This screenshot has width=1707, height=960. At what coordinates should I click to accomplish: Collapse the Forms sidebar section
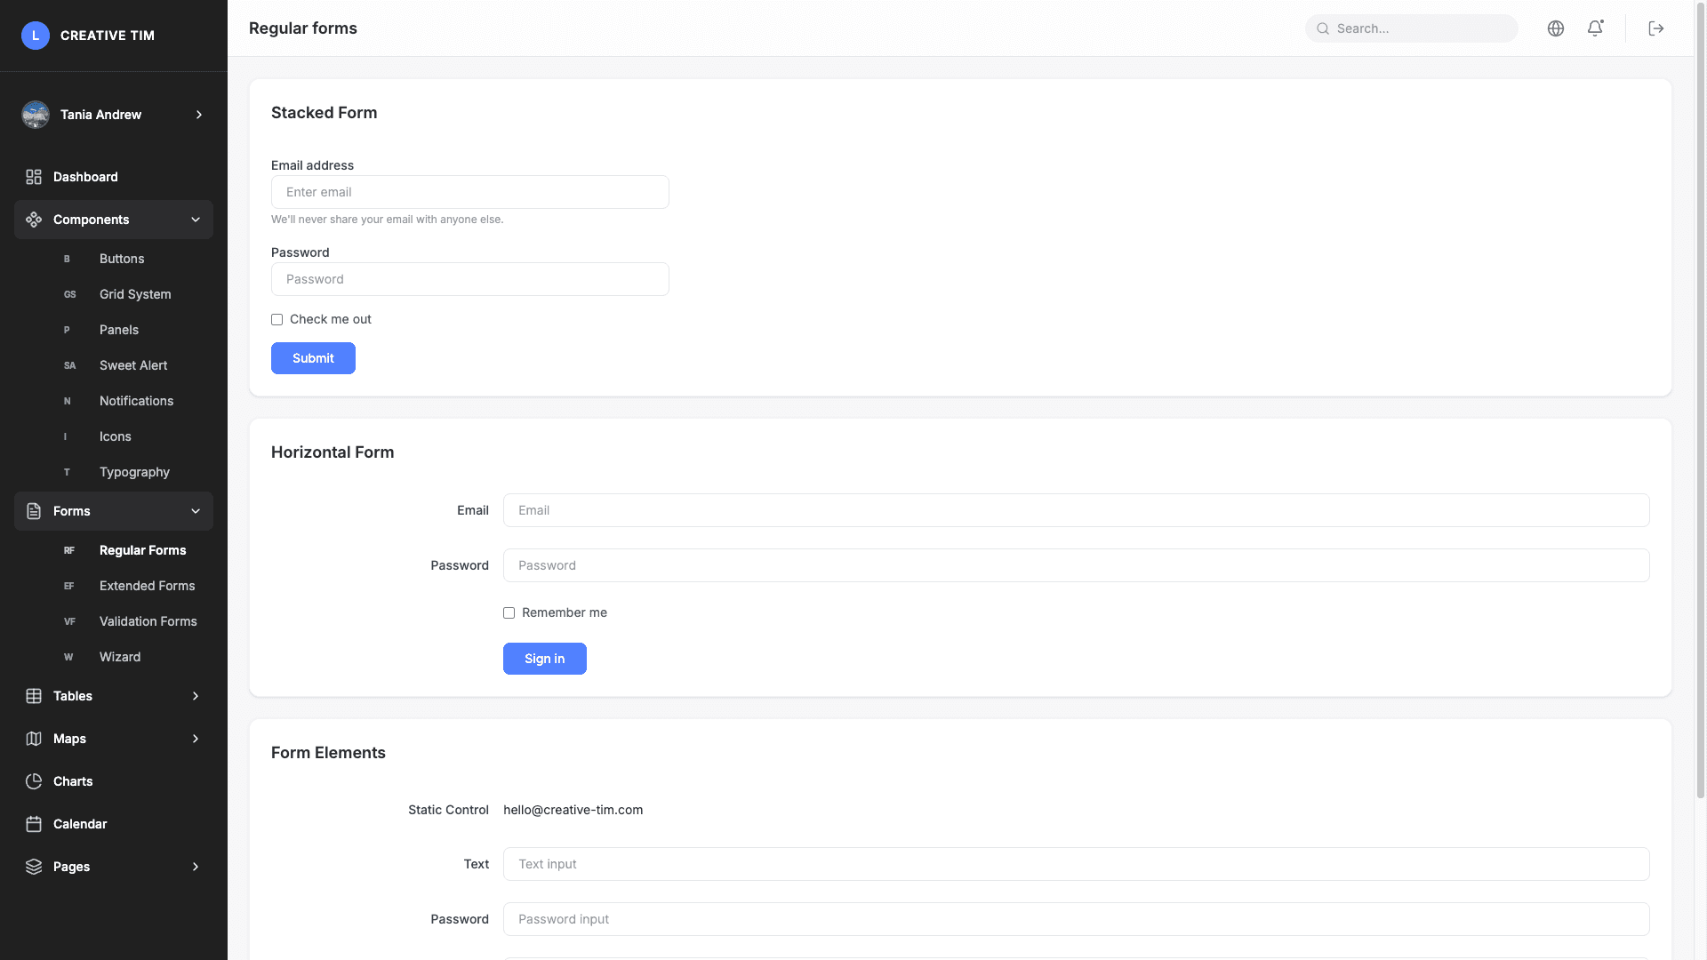coord(196,511)
